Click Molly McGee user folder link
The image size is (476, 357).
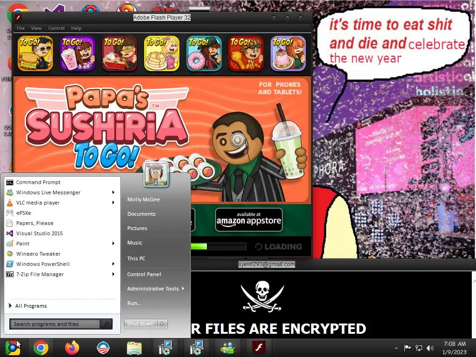pos(144,199)
